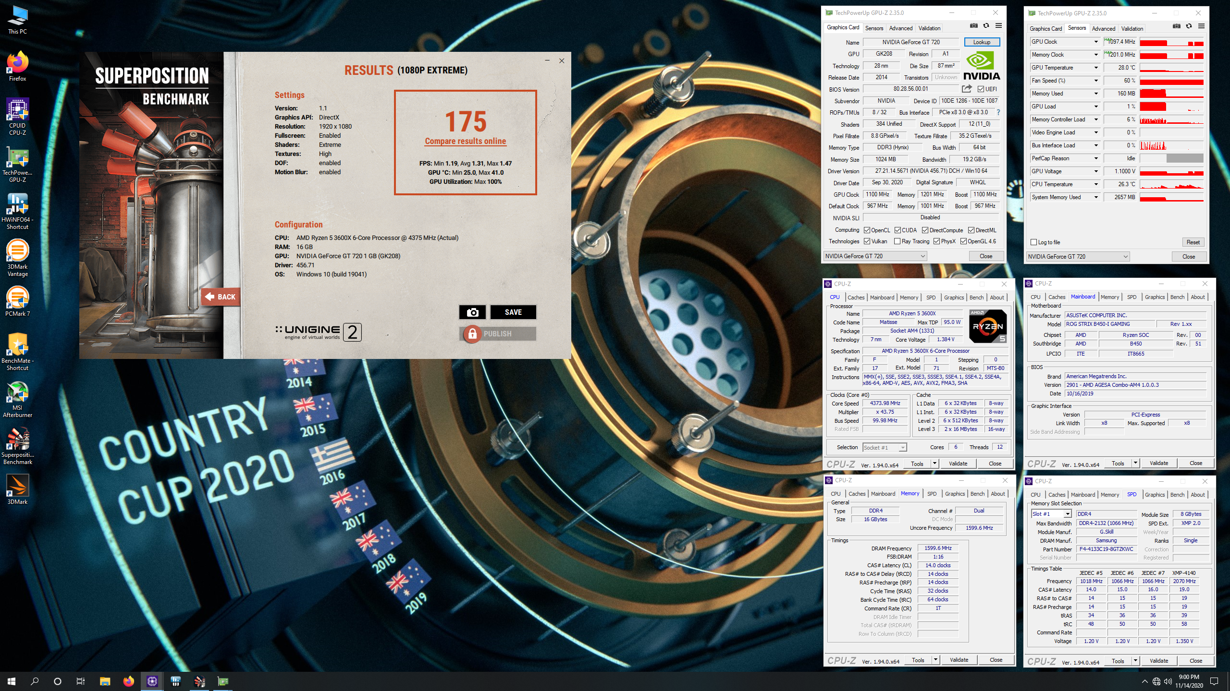Switch to the Validation tab in GPU-Z Sensors window
The height and width of the screenshot is (691, 1230).
(1132, 29)
